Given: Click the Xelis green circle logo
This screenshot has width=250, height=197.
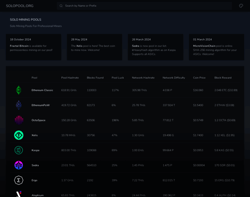Looking at the screenshot, I should point(19,135).
